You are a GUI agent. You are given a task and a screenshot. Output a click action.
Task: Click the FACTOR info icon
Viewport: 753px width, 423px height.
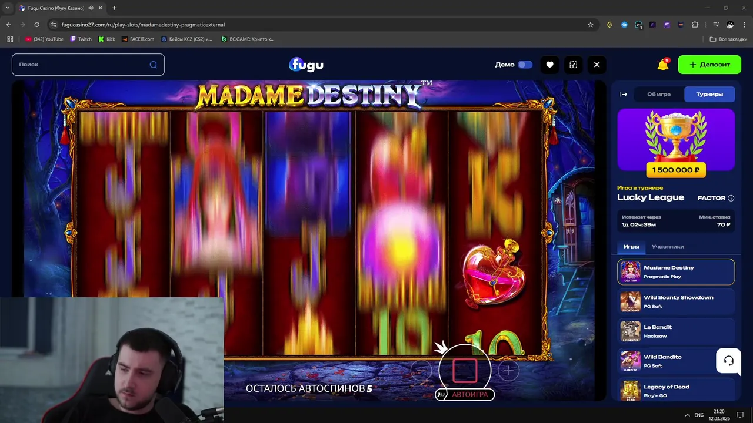[x=731, y=198]
